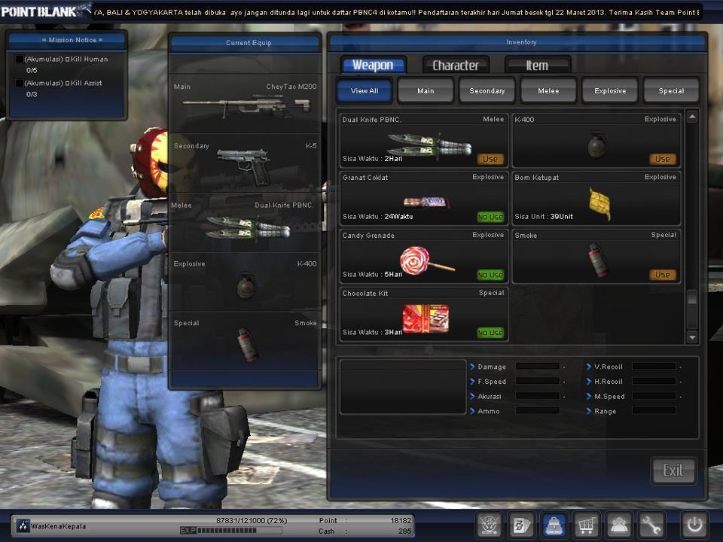
Task: Click the 87831/121000 (72%) experience text
Action: [x=252, y=520]
